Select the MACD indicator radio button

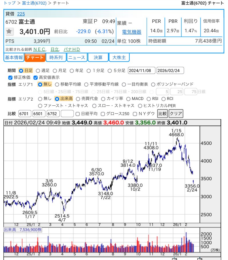[x=128, y=99]
